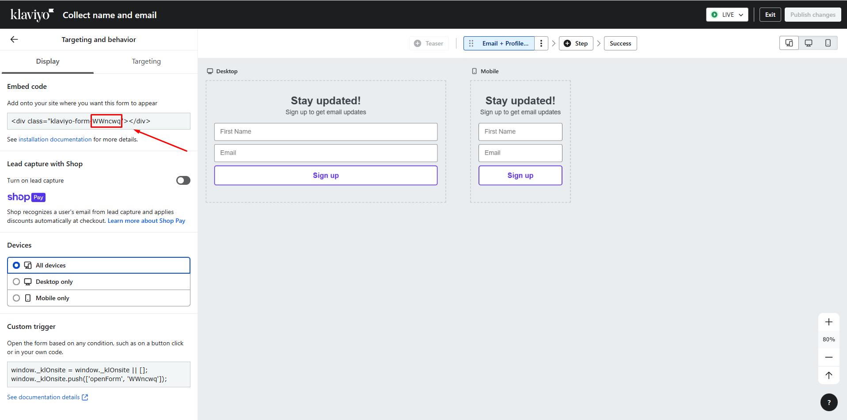Switch to the Targeting tab

pos(146,61)
